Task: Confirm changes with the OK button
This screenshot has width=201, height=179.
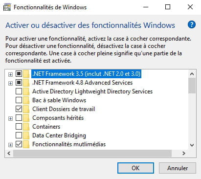Action: [135, 168]
